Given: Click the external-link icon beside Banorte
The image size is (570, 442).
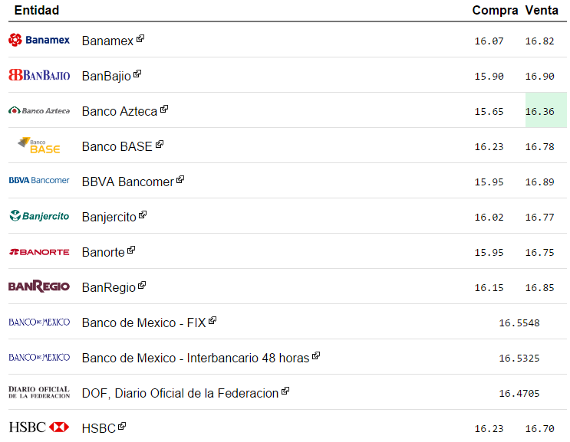Looking at the screenshot, I should [131, 250].
